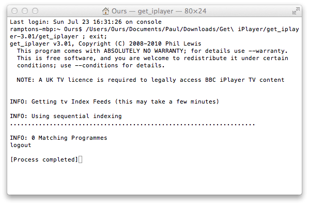
Task: Click the "INFO: 0 Matching Programmes" line
Action: point(58,138)
